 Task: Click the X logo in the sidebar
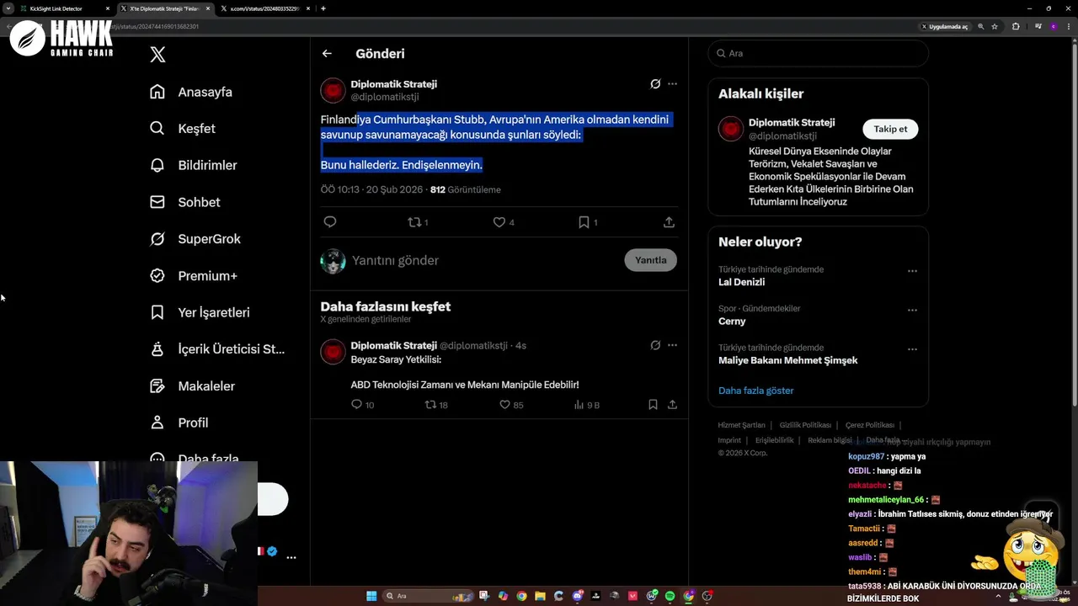[157, 55]
